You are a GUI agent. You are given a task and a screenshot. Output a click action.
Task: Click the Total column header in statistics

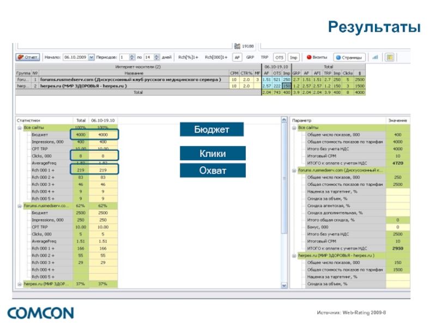[x=81, y=120]
